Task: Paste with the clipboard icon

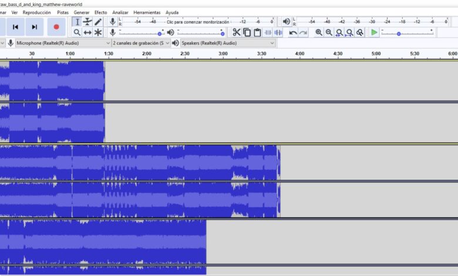Action: point(257,32)
